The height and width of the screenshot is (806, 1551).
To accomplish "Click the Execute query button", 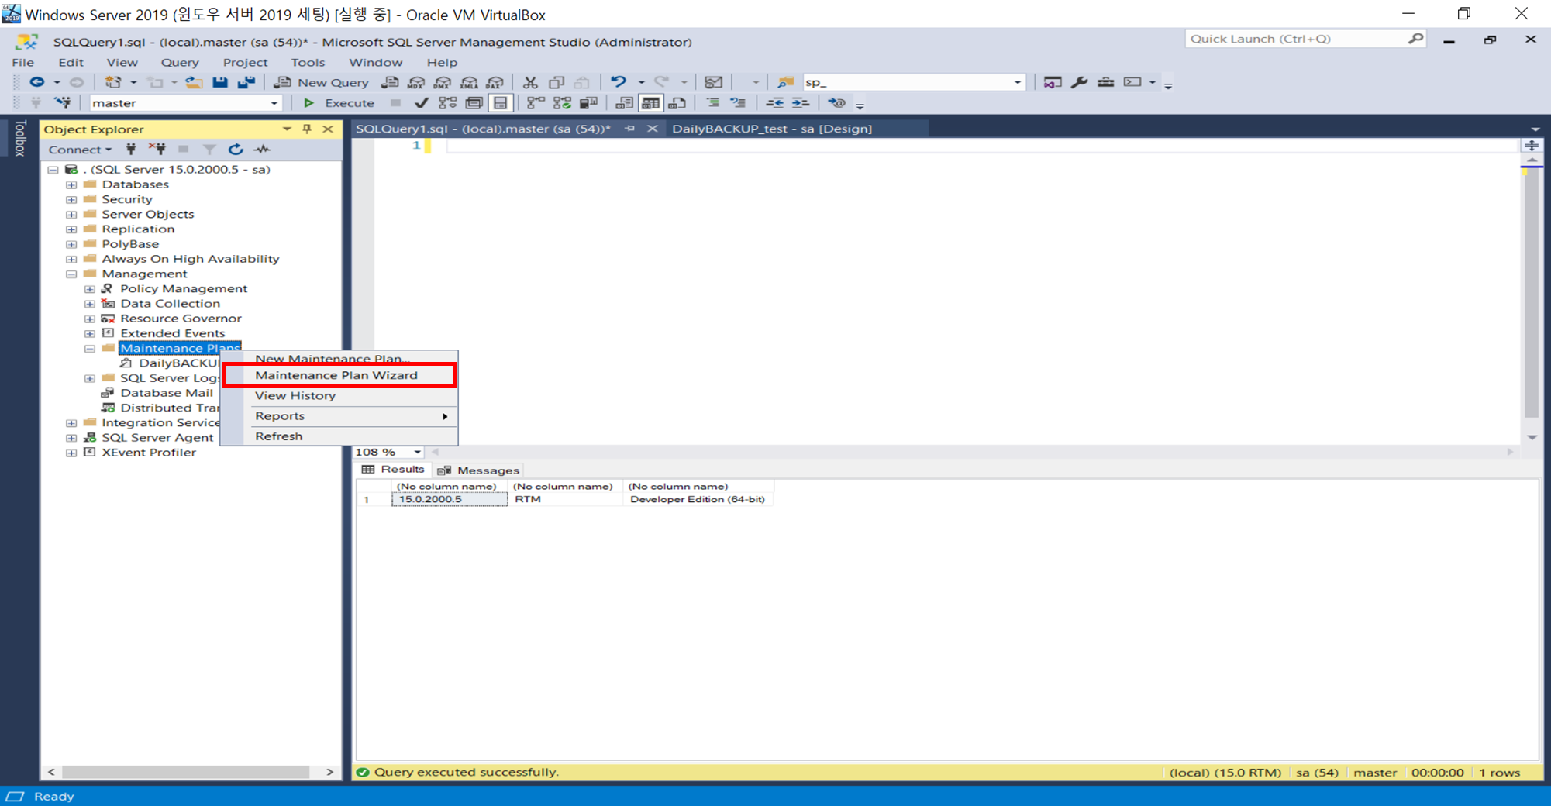I will click(x=339, y=103).
